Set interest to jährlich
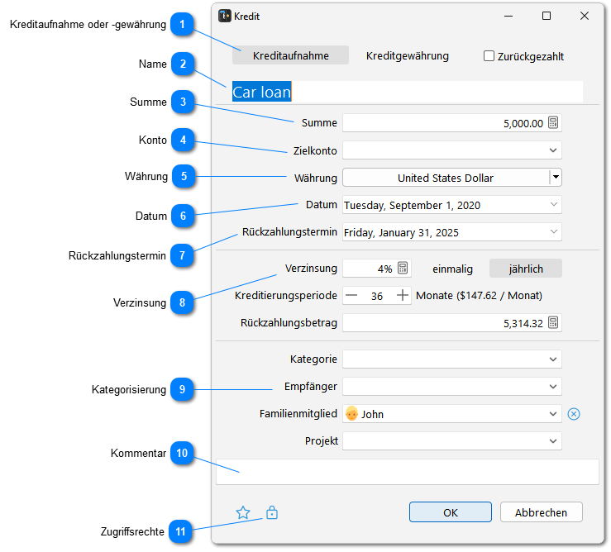Screen dimensions: 611x552 (526, 269)
